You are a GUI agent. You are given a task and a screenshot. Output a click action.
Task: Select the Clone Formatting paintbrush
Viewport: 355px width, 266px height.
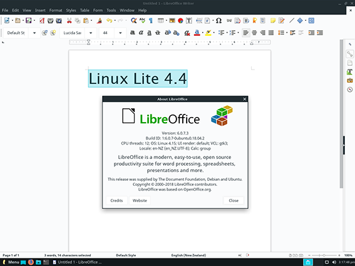pos(99,21)
